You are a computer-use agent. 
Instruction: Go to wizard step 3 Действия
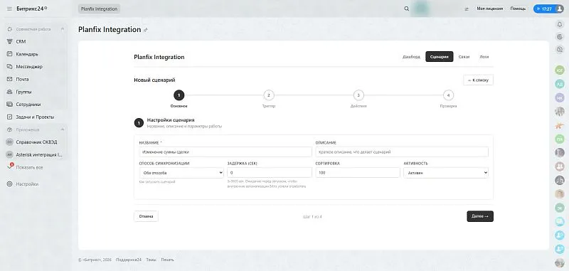[358, 95]
